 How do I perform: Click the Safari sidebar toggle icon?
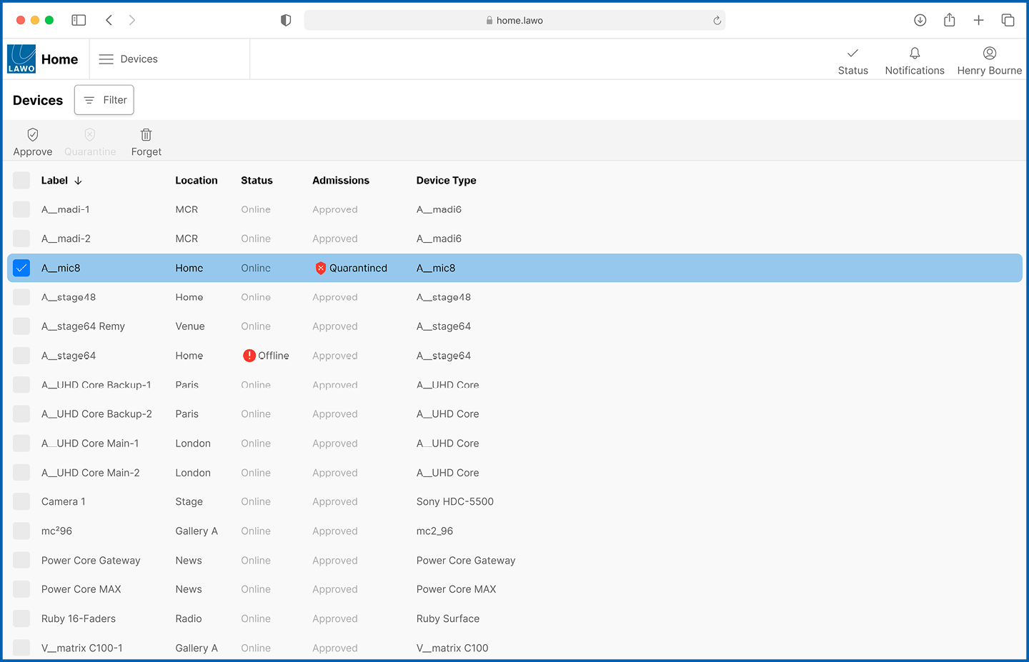pyautogui.click(x=79, y=20)
